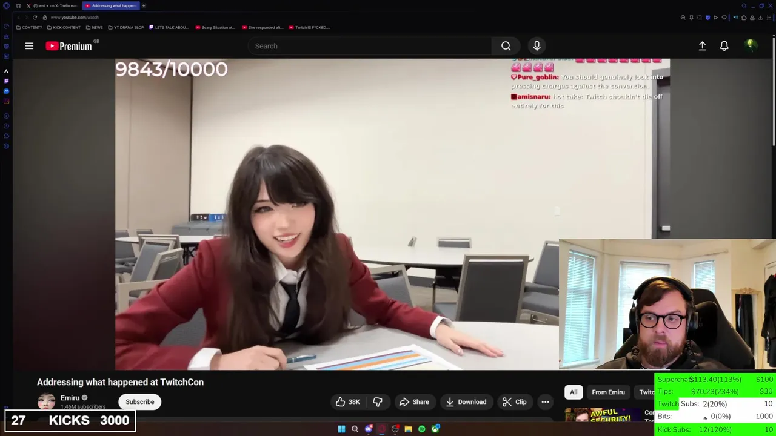The height and width of the screenshot is (436, 776).
Task: Open Opera menu logo at top-left
Action: click(5, 5)
